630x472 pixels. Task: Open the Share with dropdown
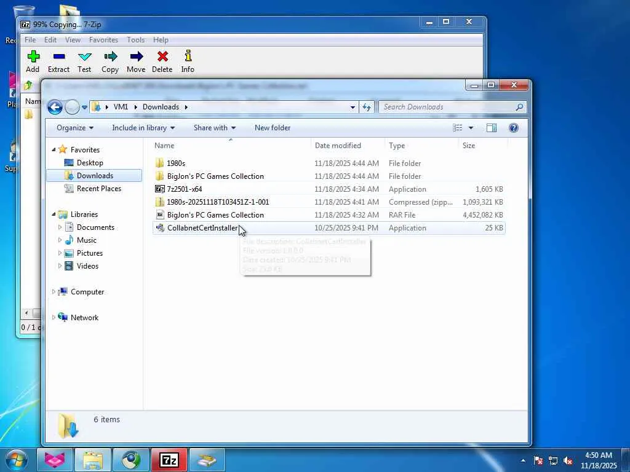(x=215, y=128)
